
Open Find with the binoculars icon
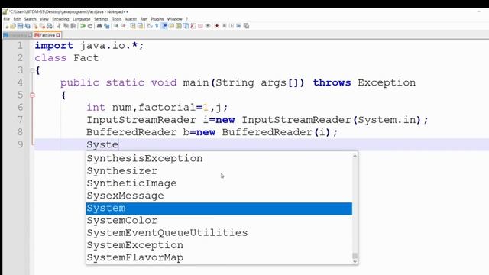[99, 26]
